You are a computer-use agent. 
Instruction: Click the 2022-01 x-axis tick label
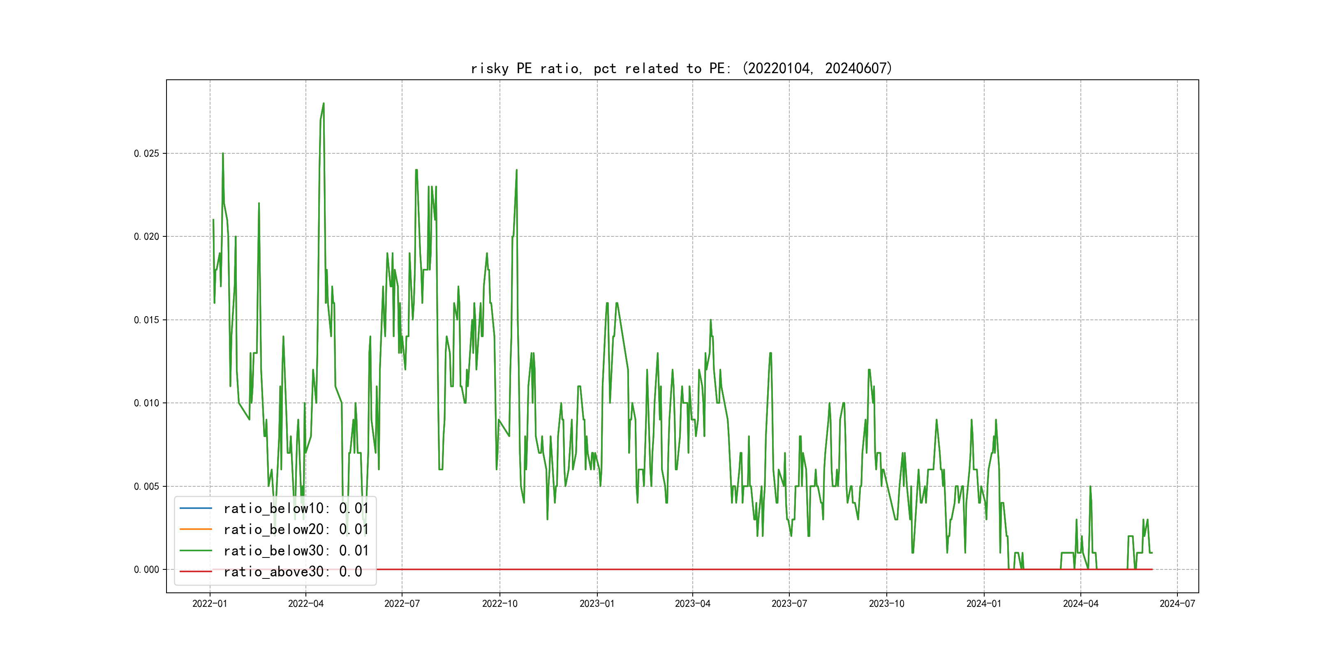coord(209,604)
